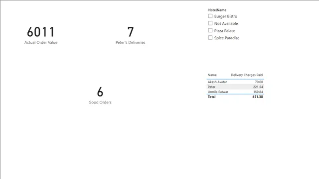Select the Peter's Deliveries card value 7
The image size is (319, 179).
click(131, 32)
